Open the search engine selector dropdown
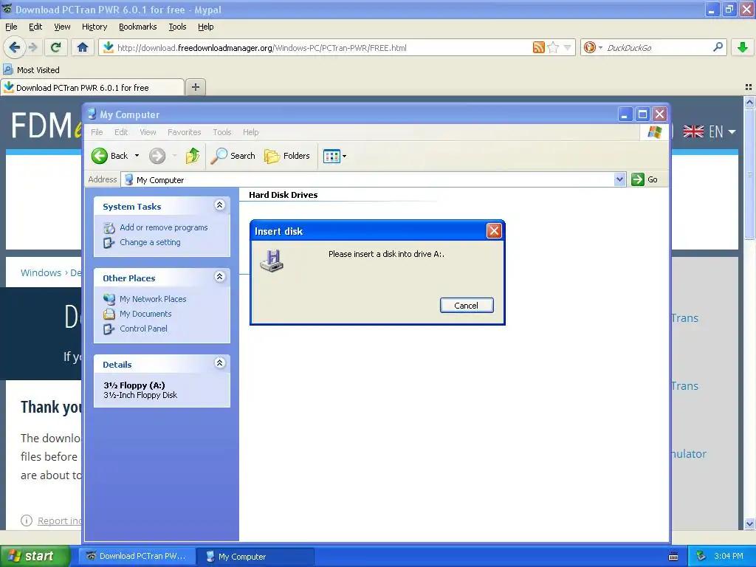The image size is (756, 567). pos(600,47)
